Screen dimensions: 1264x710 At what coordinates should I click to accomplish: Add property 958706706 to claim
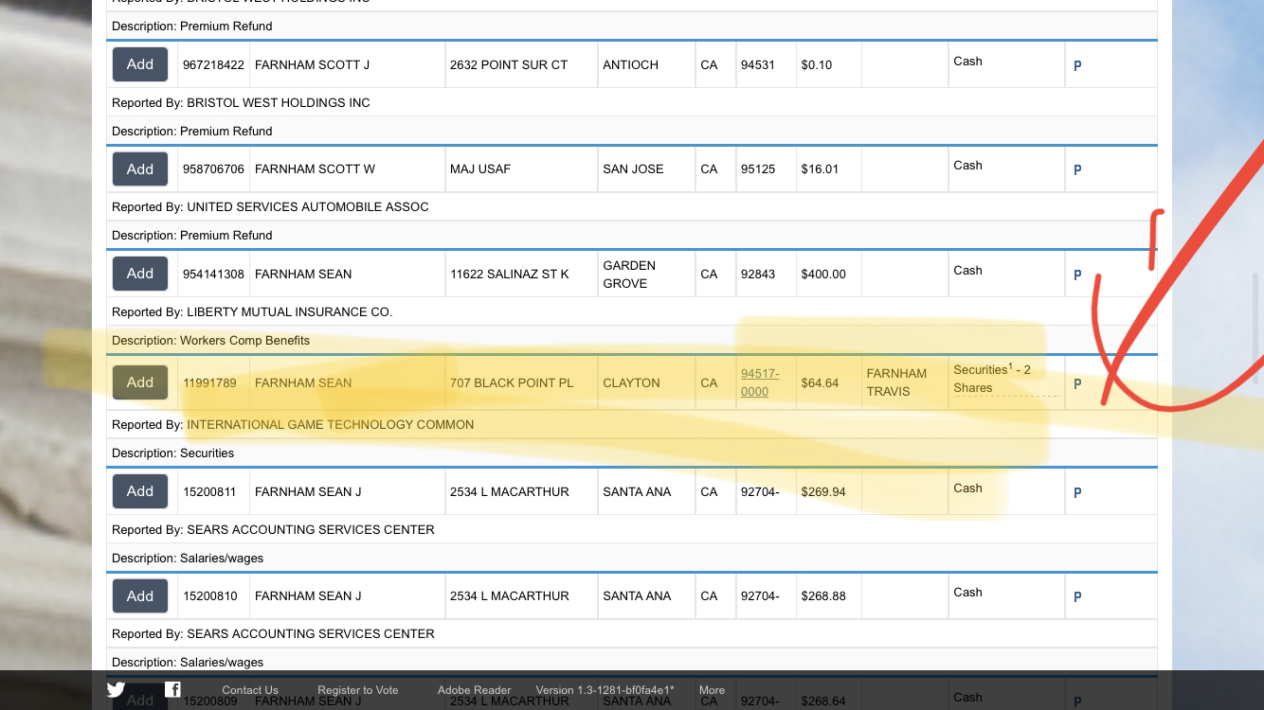tap(140, 169)
